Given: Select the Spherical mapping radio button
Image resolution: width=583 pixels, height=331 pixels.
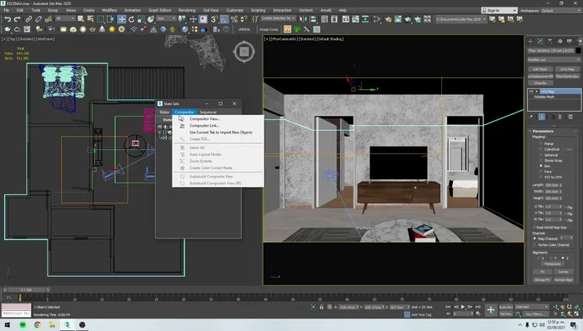Looking at the screenshot, I should [x=540, y=155].
